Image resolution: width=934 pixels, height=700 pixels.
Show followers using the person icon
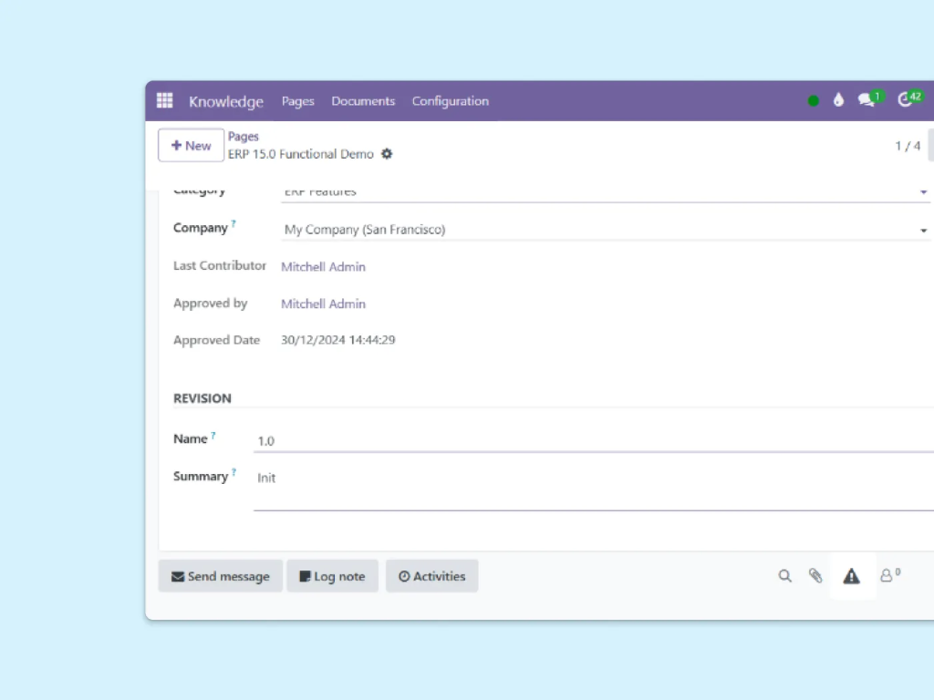coord(887,576)
